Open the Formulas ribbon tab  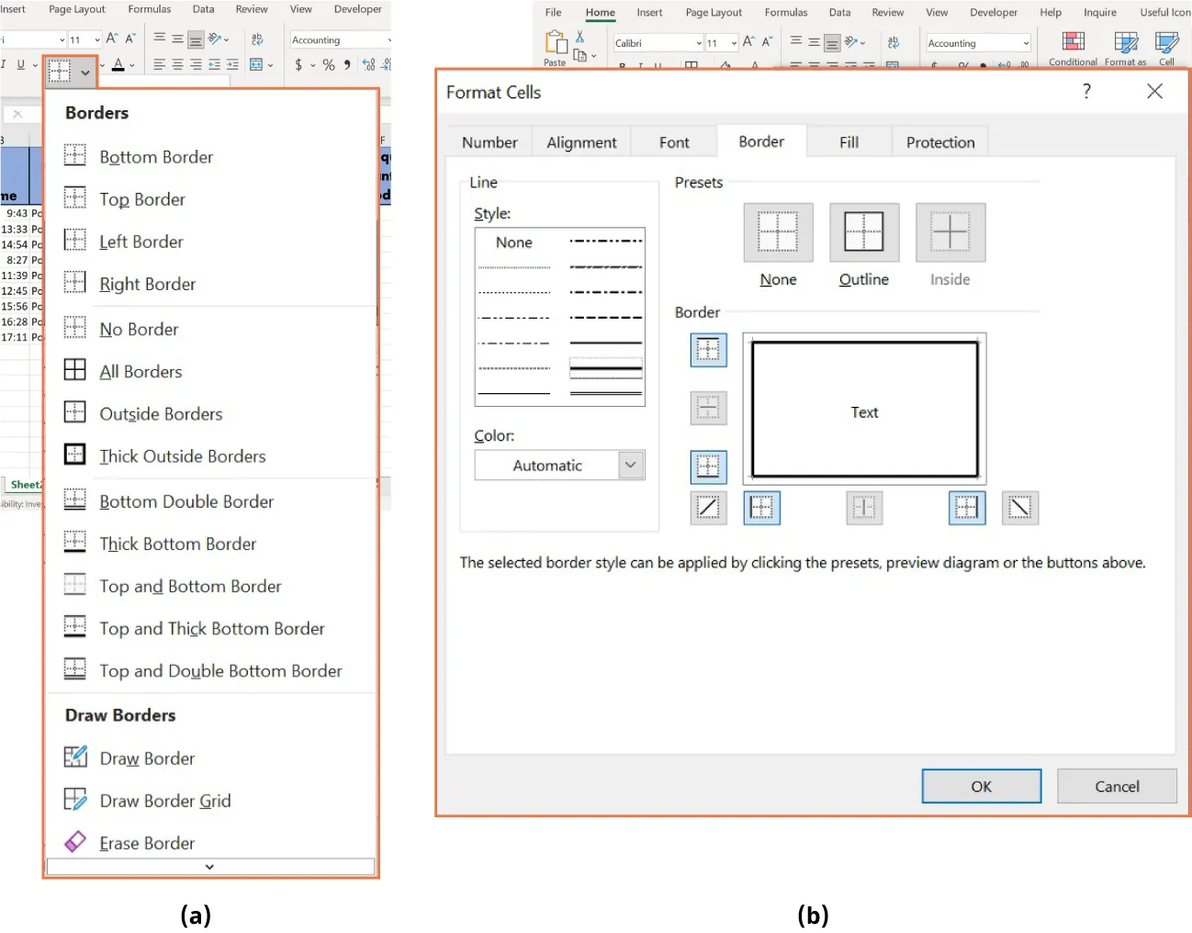click(x=785, y=12)
